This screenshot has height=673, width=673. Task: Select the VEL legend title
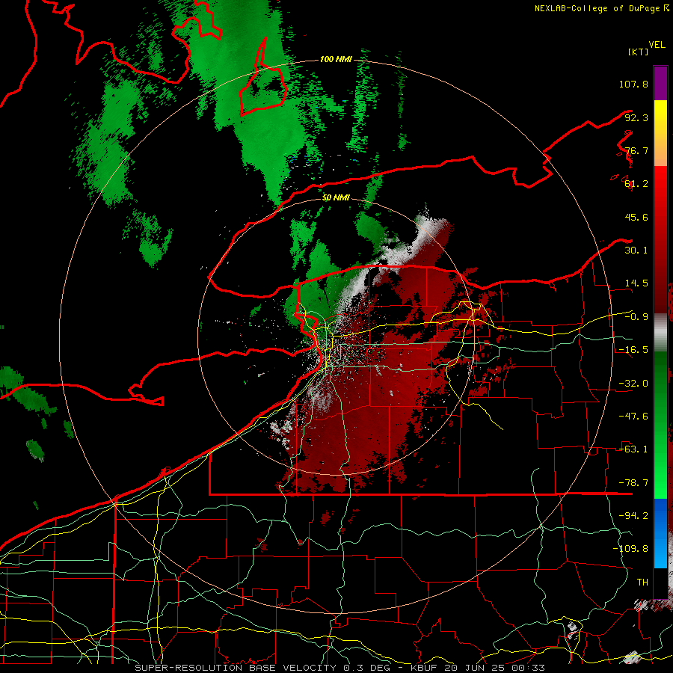[x=657, y=45]
